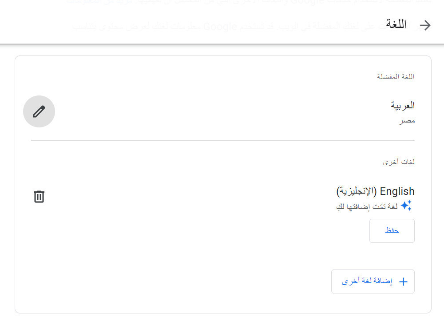
Task: Click the blue sparkle icon under English
Action: (x=406, y=206)
